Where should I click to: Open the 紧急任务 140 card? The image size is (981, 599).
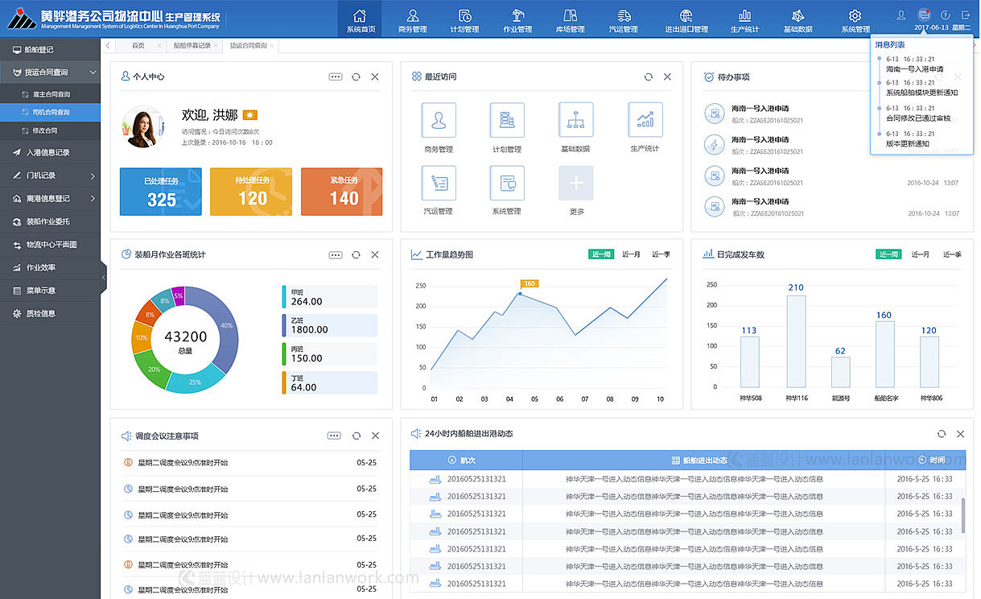pyautogui.click(x=342, y=192)
